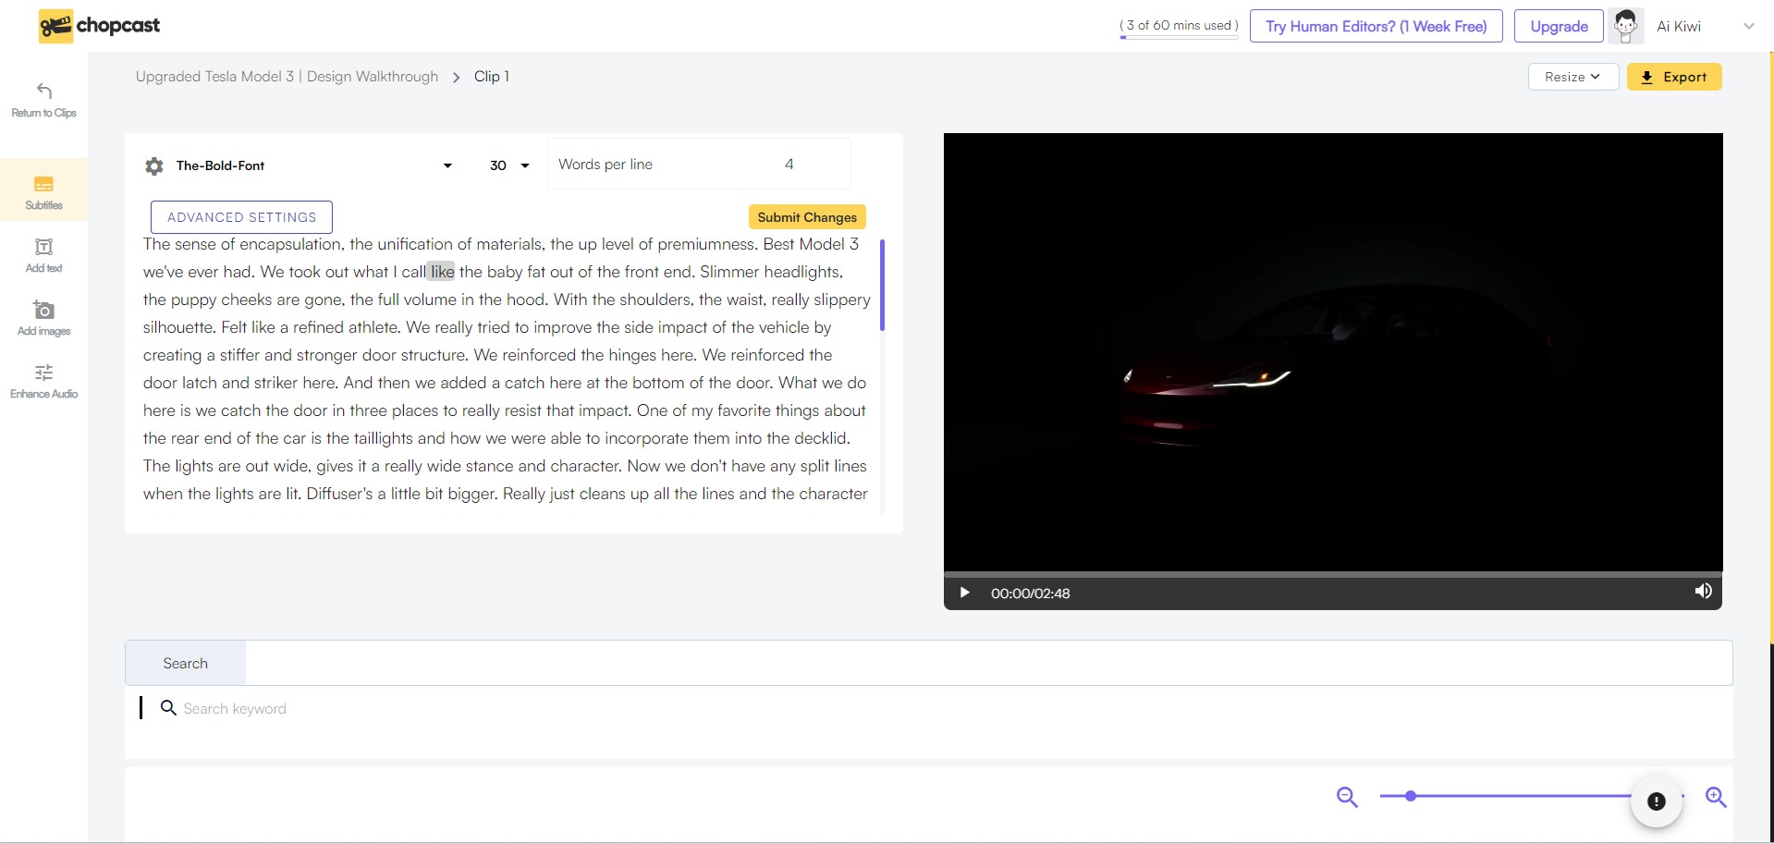This screenshot has width=1774, height=844.
Task: Click the highlighted word "like" in transcript
Action: pyautogui.click(x=442, y=272)
